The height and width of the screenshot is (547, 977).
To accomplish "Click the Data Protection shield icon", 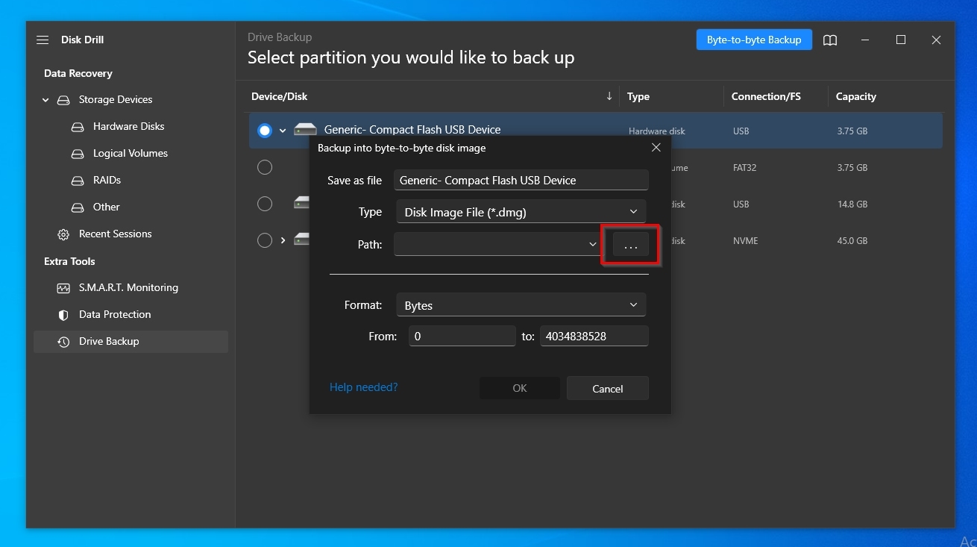I will click(x=63, y=315).
